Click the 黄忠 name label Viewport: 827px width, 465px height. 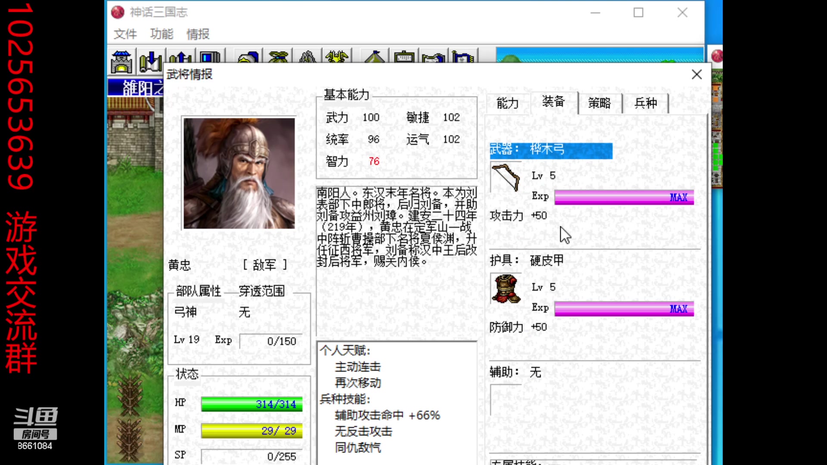pyautogui.click(x=180, y=265)
